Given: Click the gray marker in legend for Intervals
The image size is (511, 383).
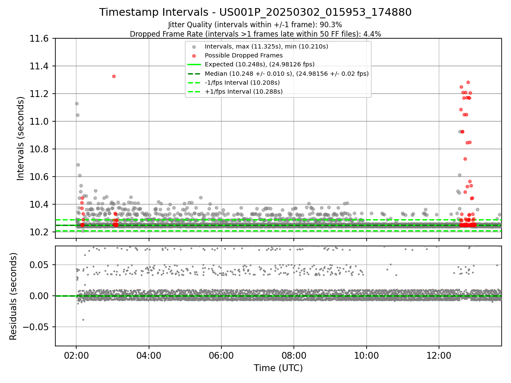Looking at the screenshot, I should click(194, 47).
